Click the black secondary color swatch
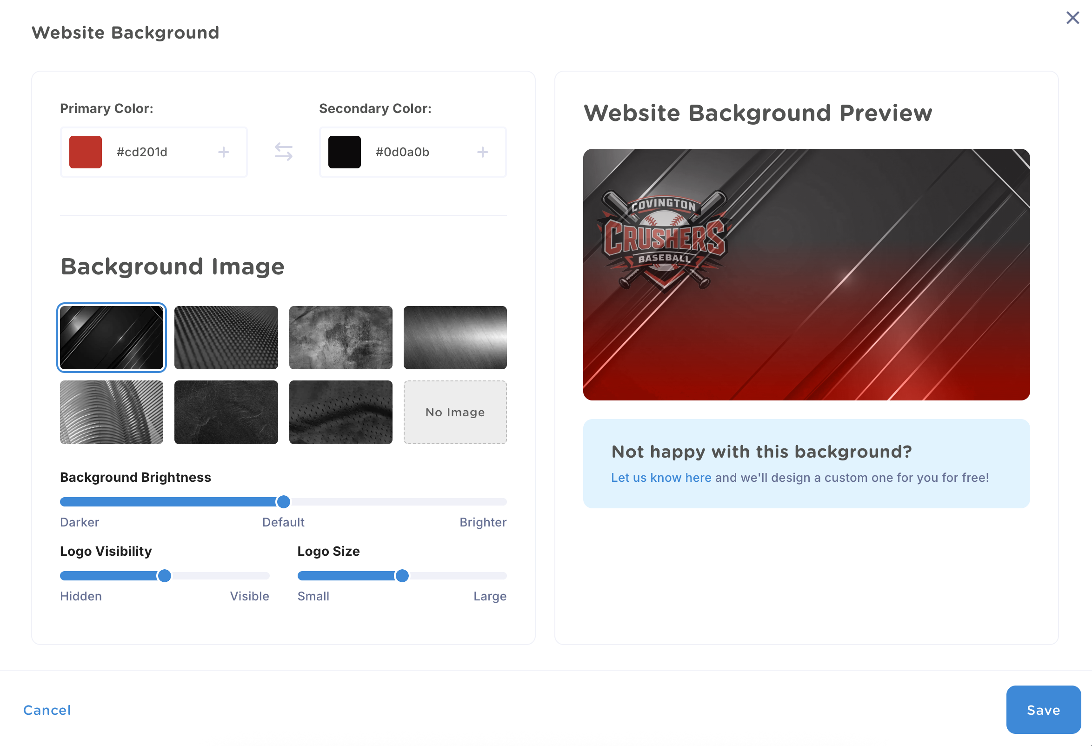Screen dimensions: 1092x746 (x=345, y=152)
